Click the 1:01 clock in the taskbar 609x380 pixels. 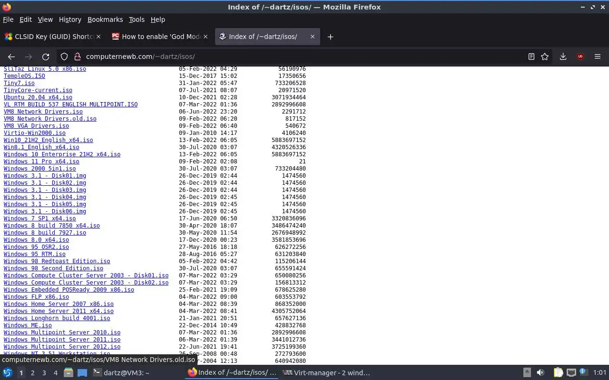pos(600,373)
